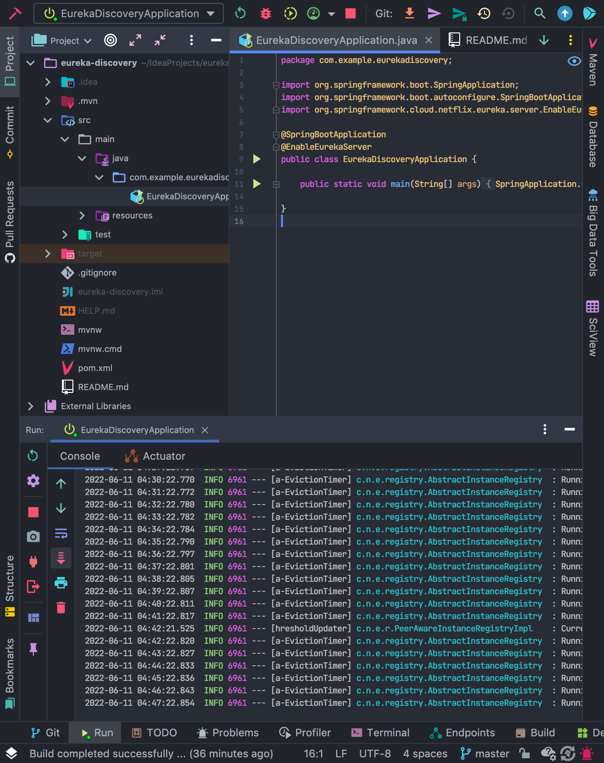Viewport: 604px width, 763px height.
Task: Rerun the application from the top toolbar
Action: (241, 13)
